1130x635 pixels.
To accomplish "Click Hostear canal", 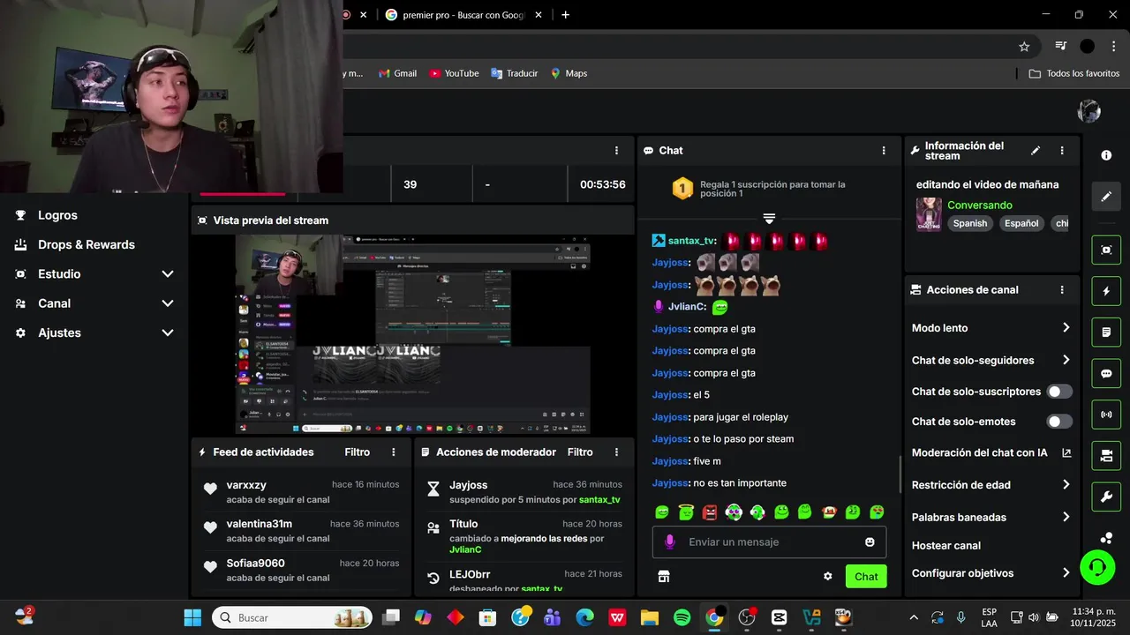I will 946,545.
